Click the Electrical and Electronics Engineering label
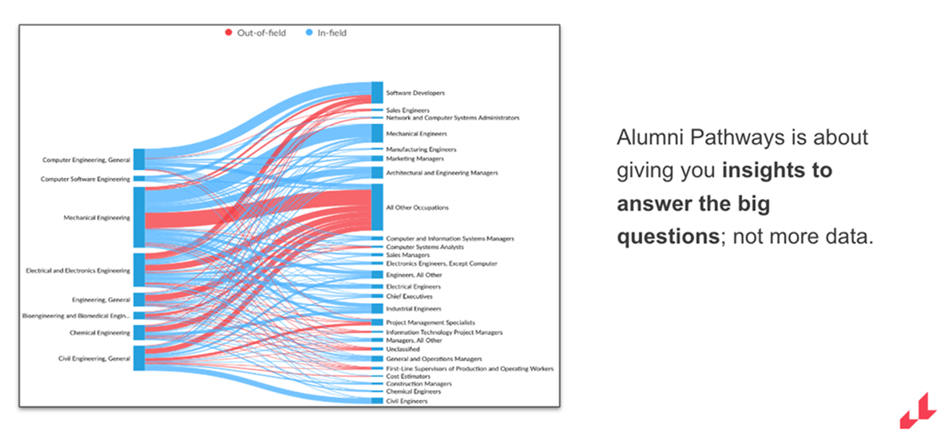Screen dimensions: 944x448 (x=77, y=271)
